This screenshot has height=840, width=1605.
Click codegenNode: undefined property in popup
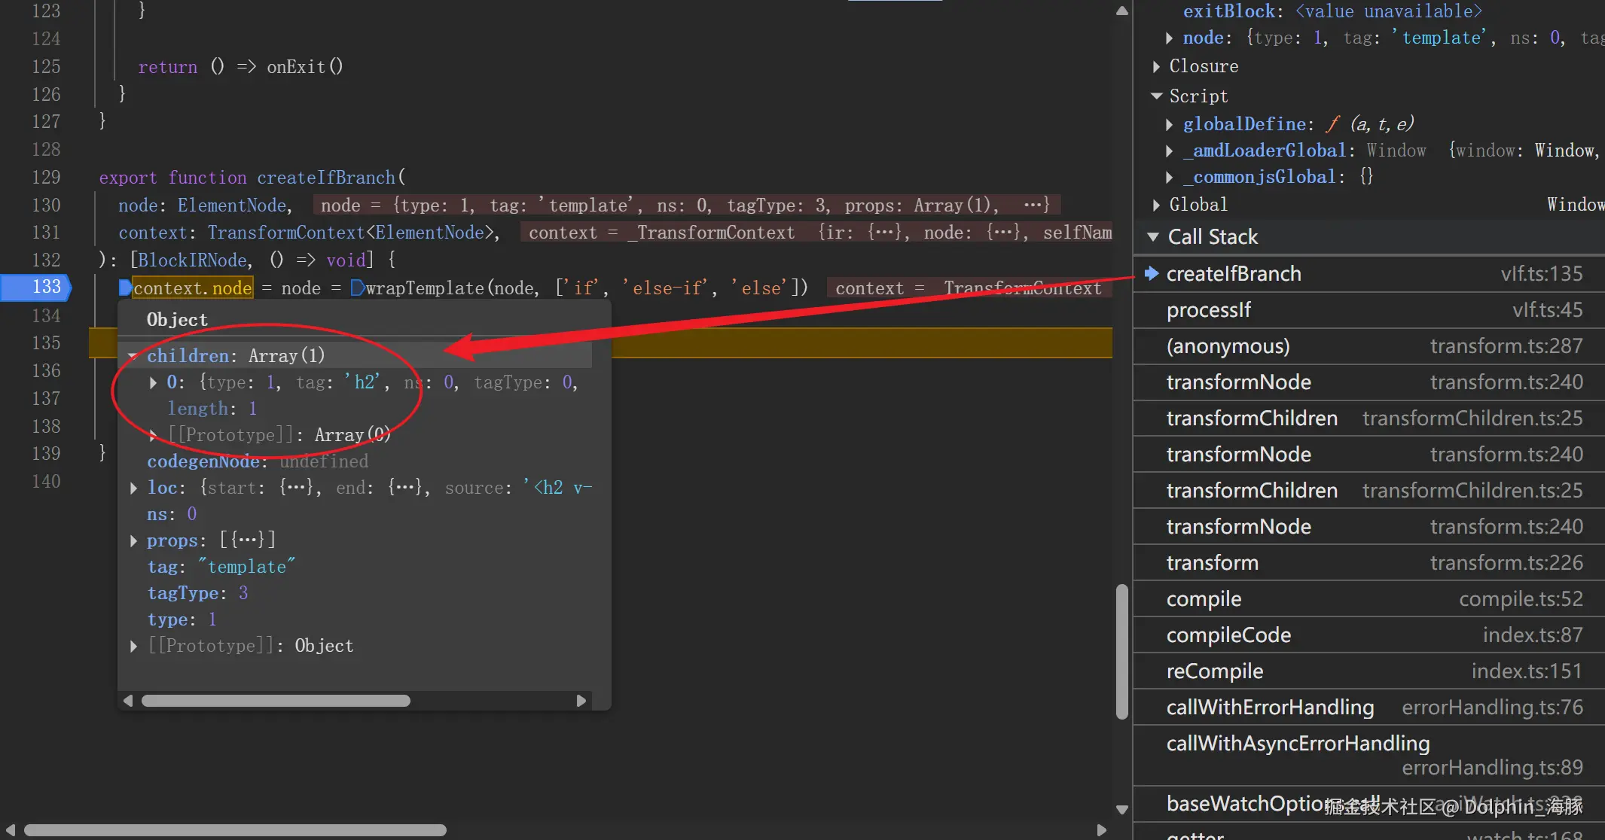(x=258, y=461)
